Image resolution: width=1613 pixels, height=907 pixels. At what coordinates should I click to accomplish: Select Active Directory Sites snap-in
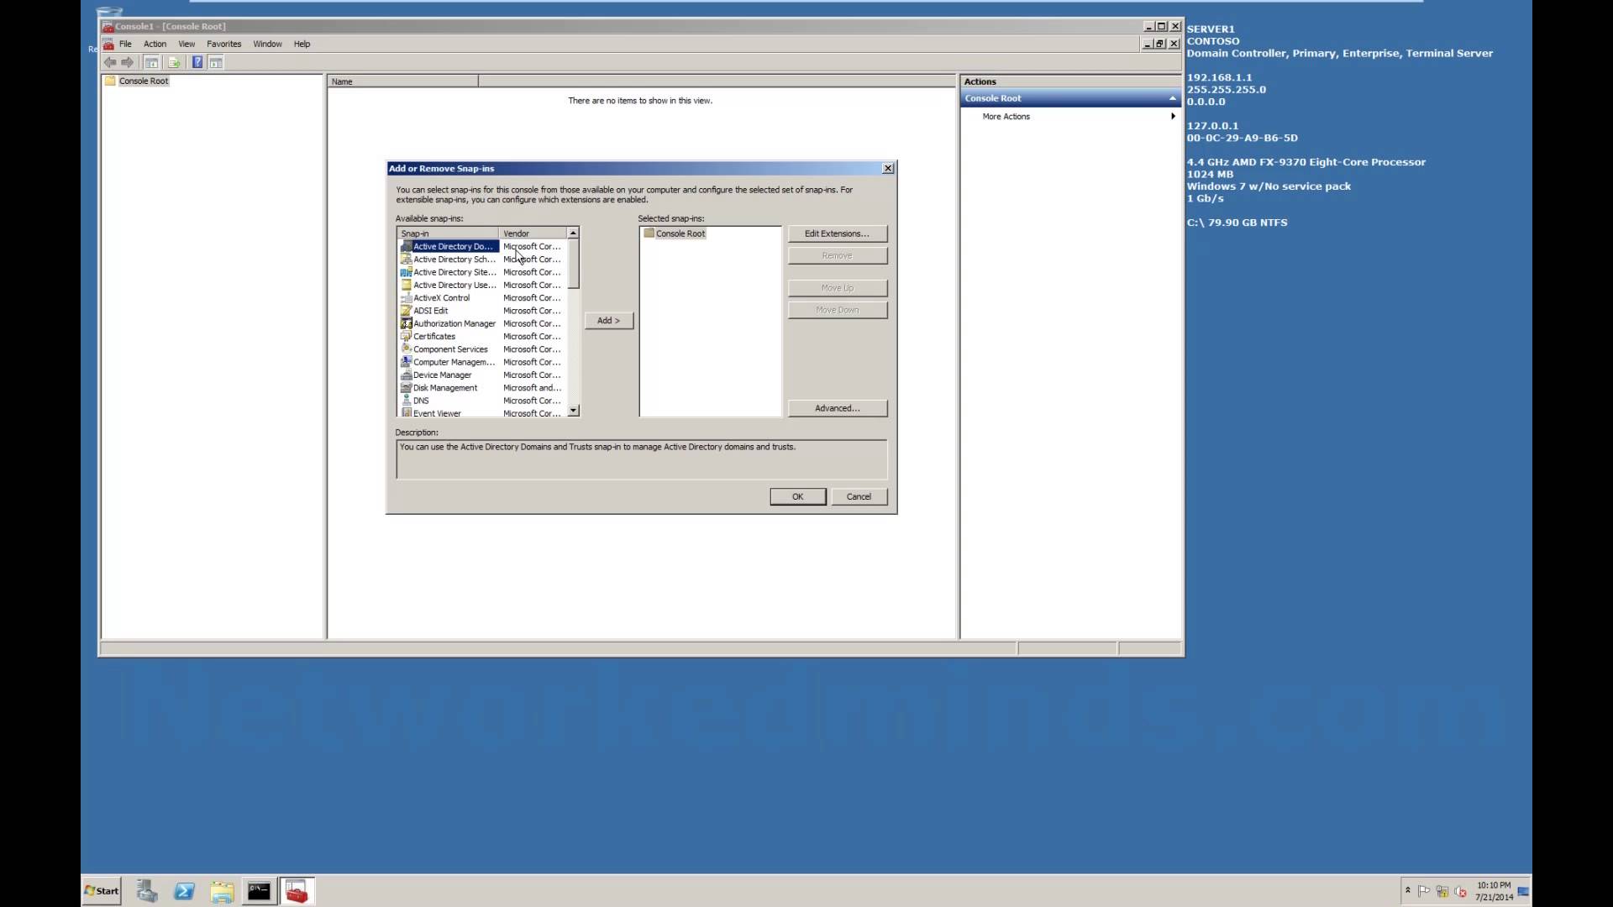[x=449, y=272]
